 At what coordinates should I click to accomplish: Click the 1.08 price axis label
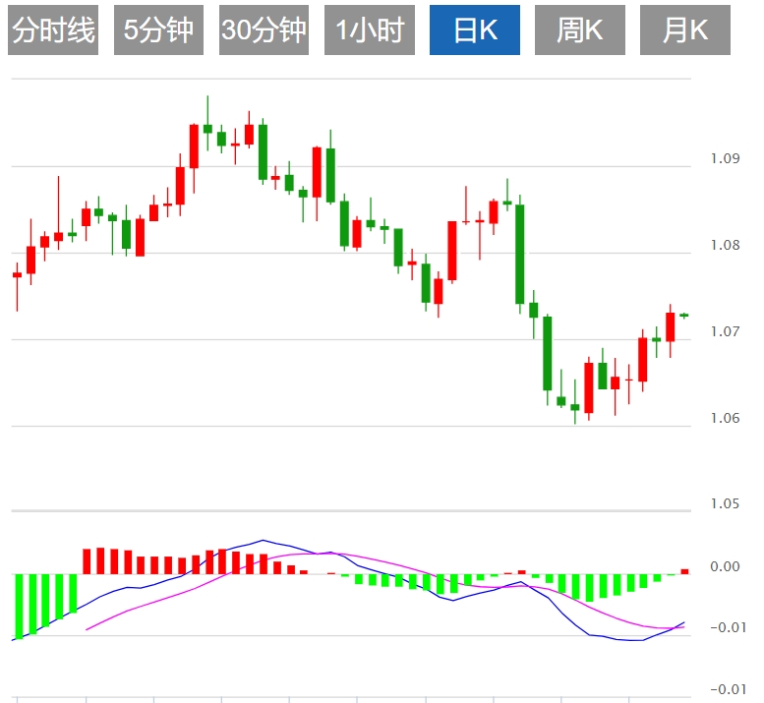click(x=725, y=245)
